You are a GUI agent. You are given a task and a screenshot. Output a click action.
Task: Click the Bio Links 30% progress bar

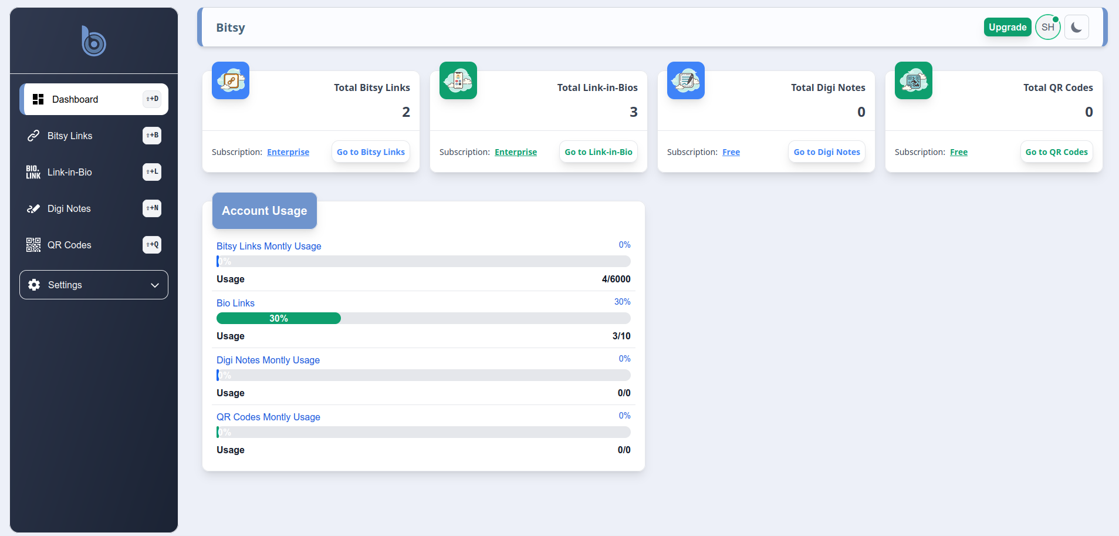pos(279,318)
